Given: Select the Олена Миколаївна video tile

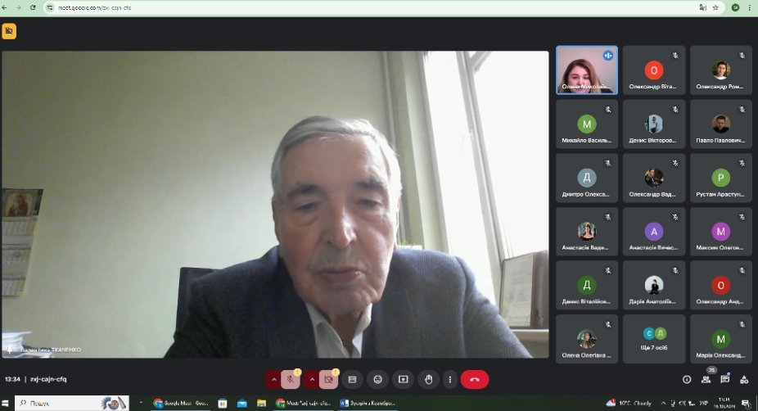Looking at the screenshot, I should click(x=586, y=70).
